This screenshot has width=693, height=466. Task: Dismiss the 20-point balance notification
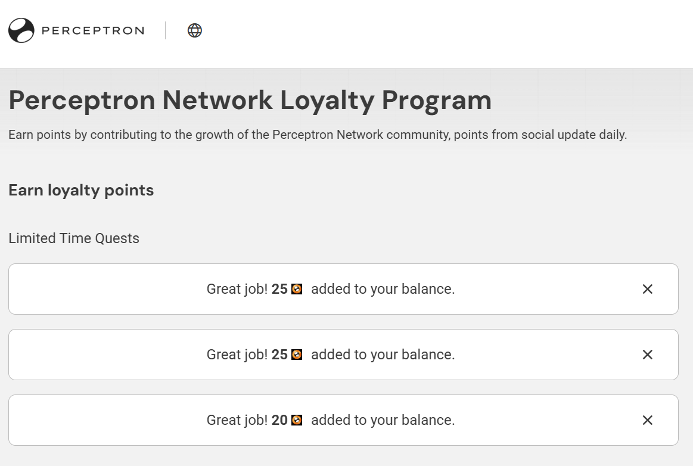tap(647, 420)
